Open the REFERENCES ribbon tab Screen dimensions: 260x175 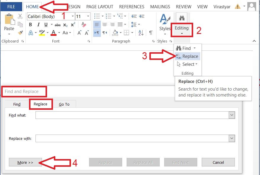click(132, 6)
